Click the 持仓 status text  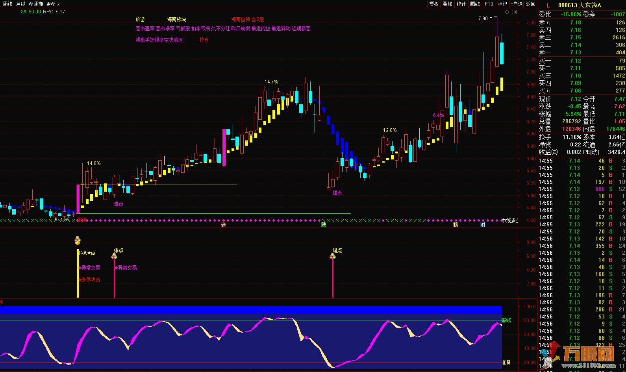tap(204, 40)
